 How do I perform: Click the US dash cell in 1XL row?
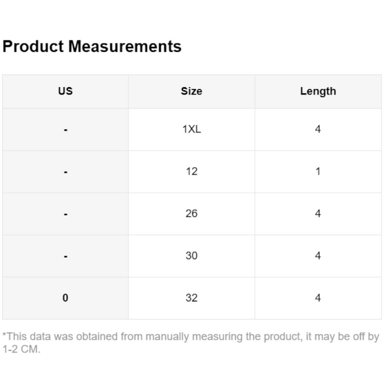65,130
